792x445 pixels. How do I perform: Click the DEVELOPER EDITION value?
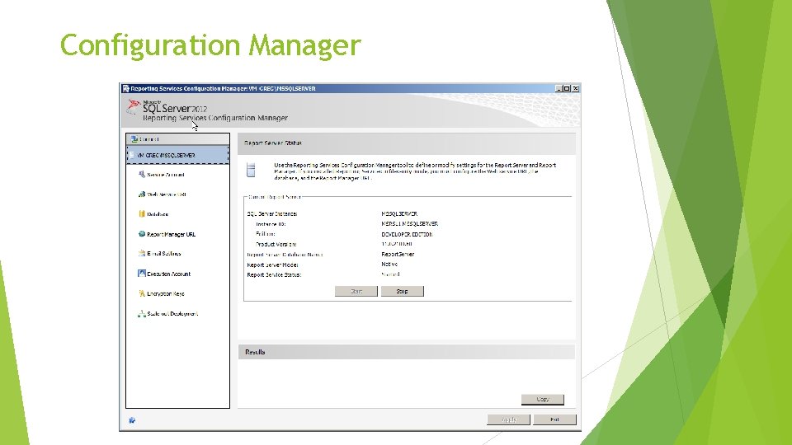[x=407, y=234]
